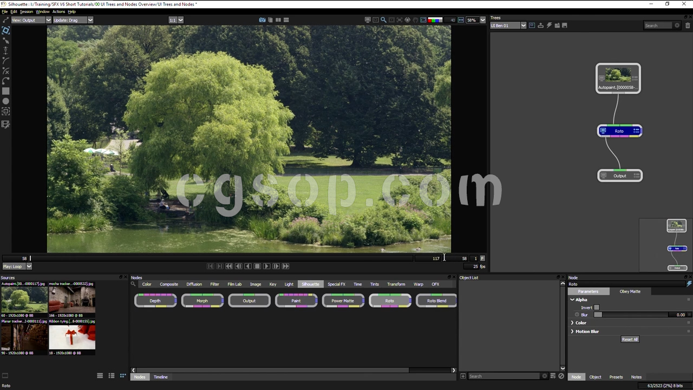Image resolution: width=693 pixels, height=390 pixels.
Task: Open the Actions menu
Action: 58,11
